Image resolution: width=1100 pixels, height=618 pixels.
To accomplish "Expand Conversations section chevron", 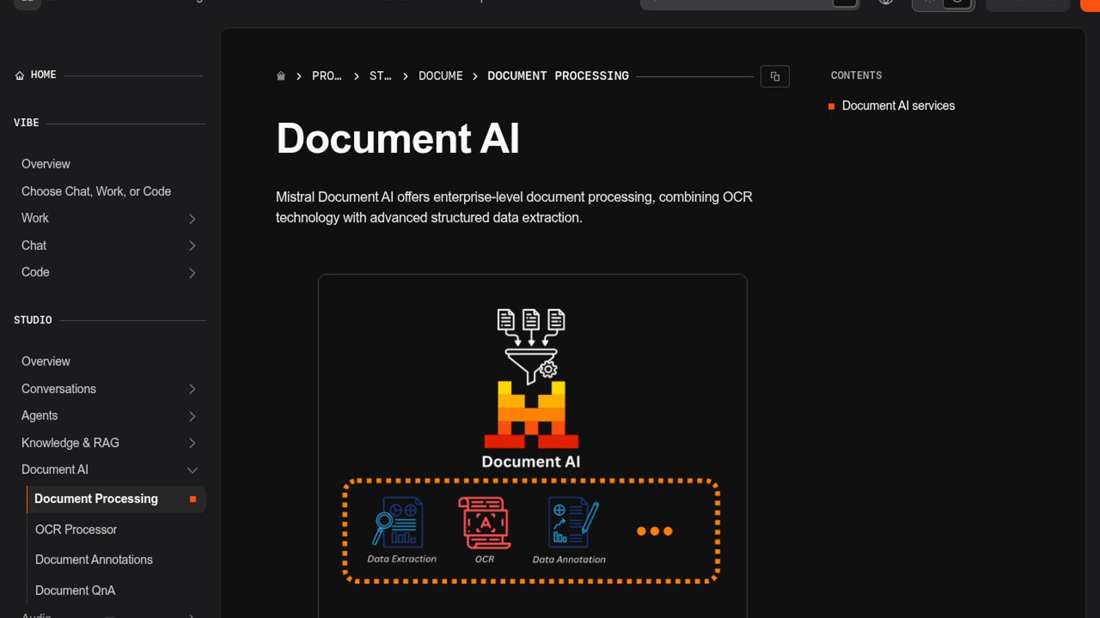I will coord(192,389).
